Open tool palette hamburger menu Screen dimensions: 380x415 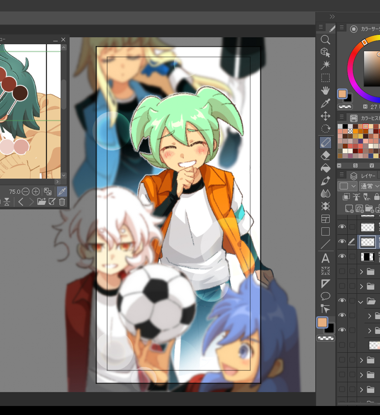[x=321, y=27]
